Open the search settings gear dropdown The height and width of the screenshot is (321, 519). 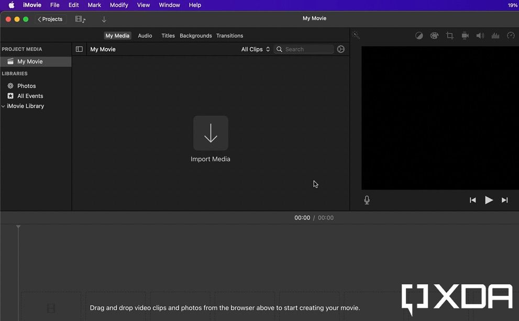point(341,49)
